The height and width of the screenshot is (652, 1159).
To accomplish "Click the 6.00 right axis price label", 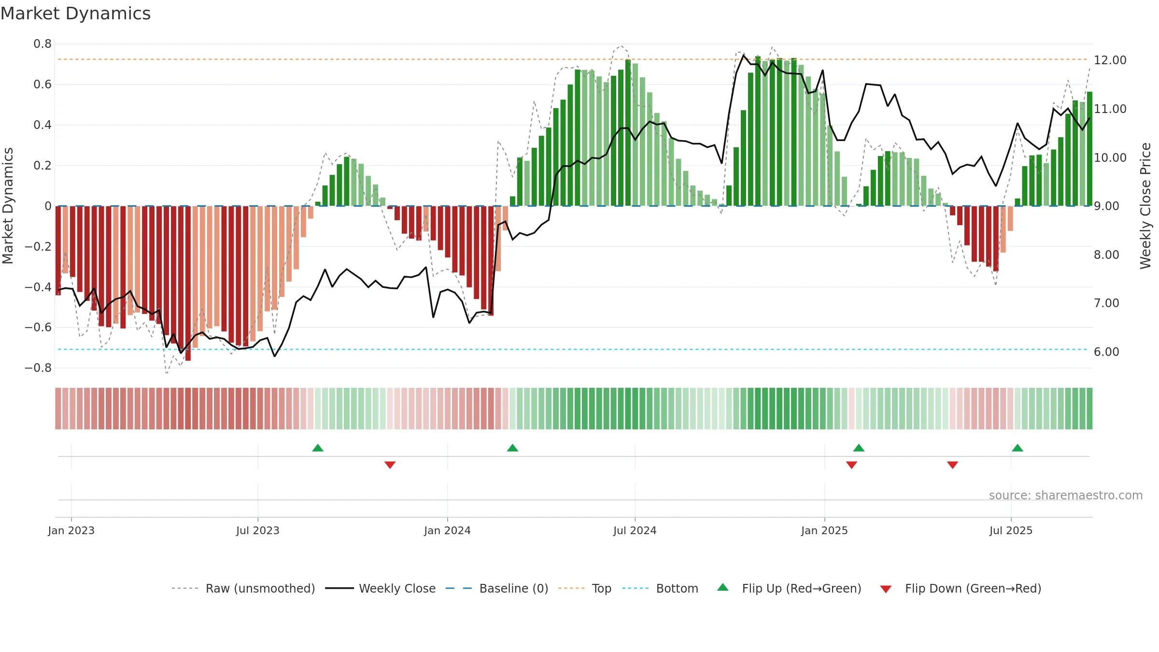I will point(1106,352).
